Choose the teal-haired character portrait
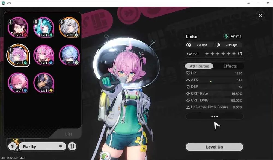 click(x=44, y=27)
